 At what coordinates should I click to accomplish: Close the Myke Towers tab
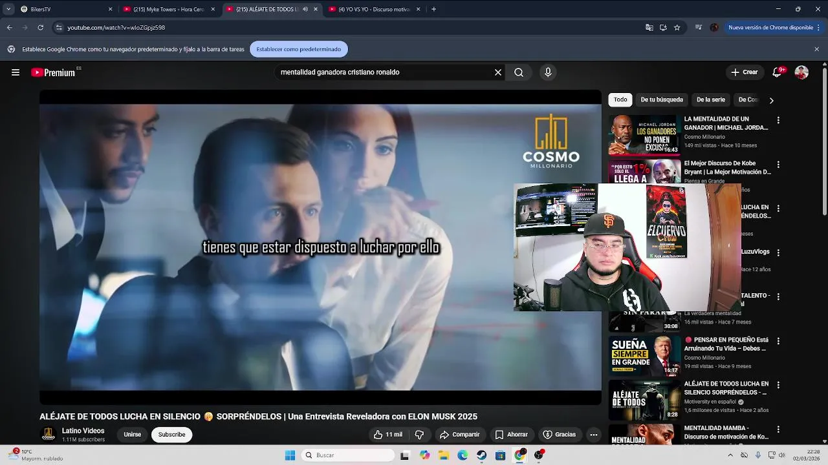pos(213,9)
